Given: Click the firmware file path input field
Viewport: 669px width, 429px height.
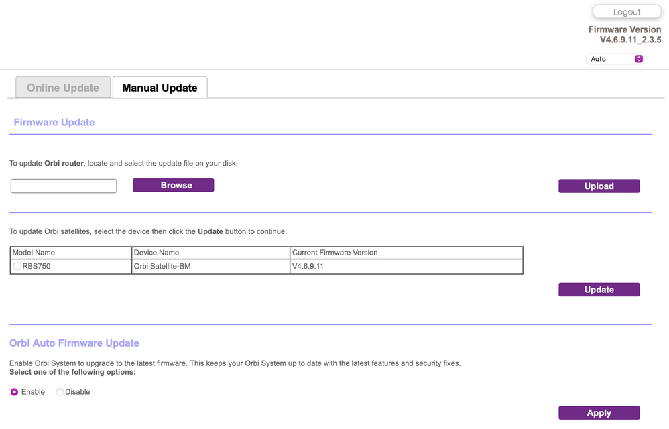Looking at the screenshot, I should click(x=63, y=185).
